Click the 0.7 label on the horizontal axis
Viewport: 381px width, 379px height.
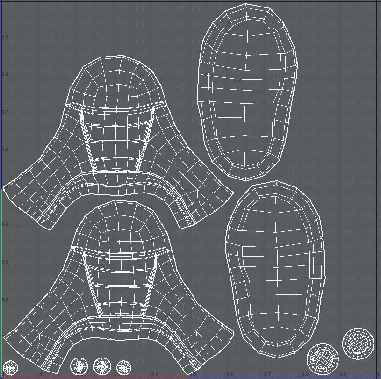coord(267,374)
